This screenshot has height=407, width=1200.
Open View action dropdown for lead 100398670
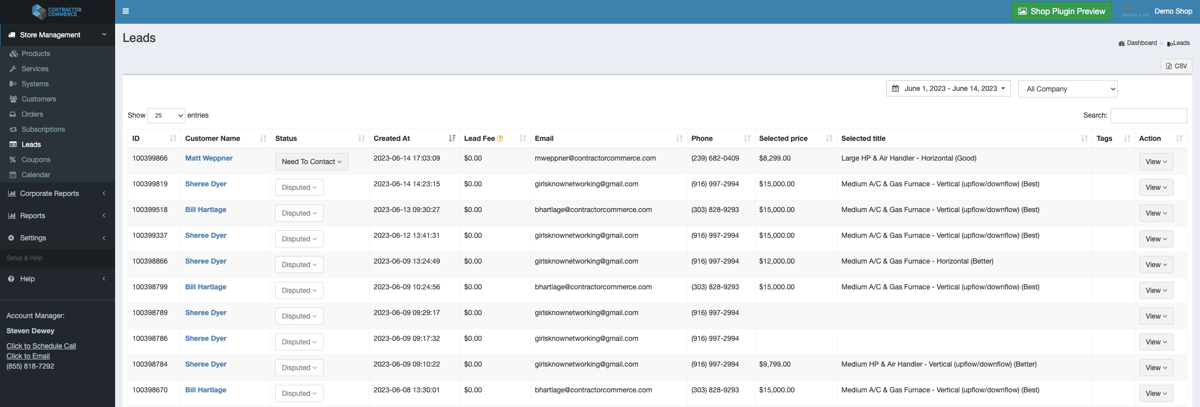[x=1156, y=393]
